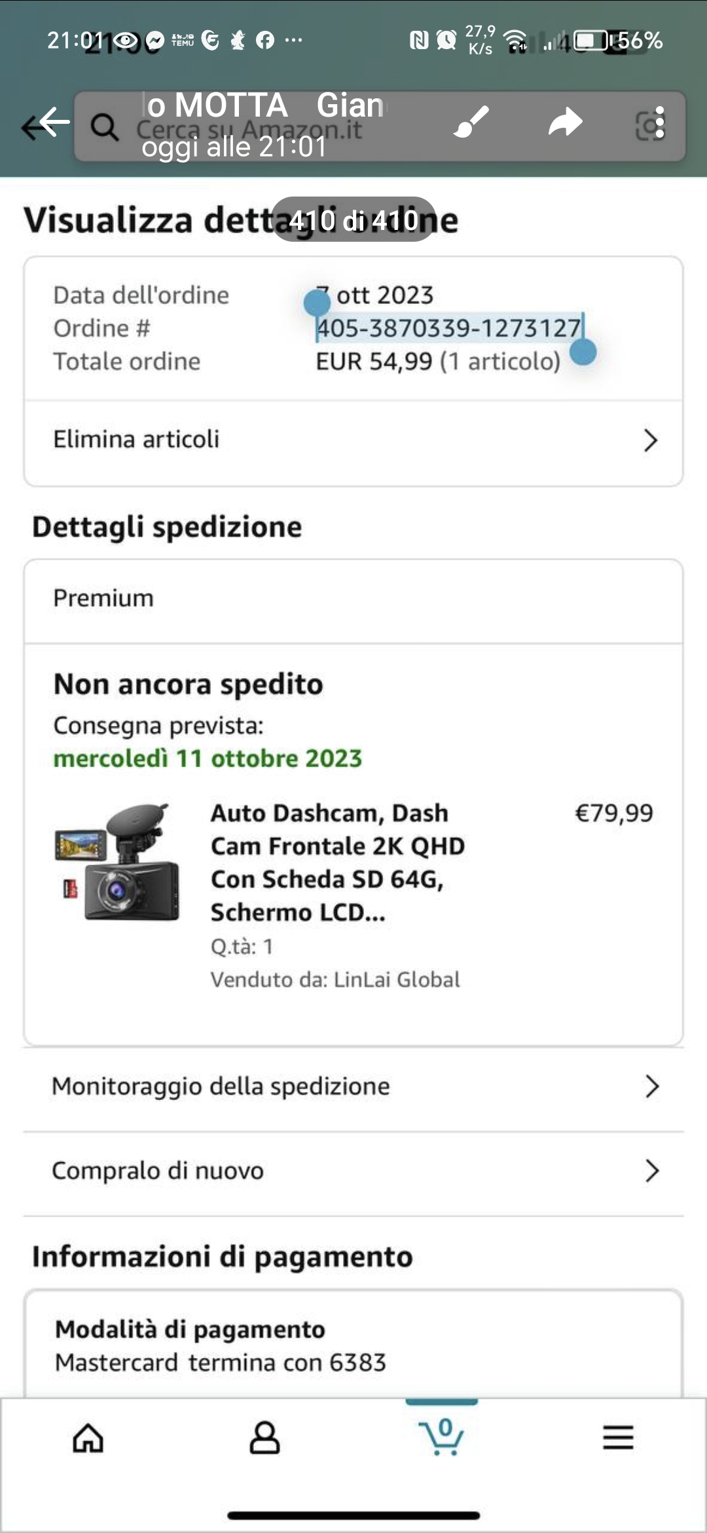Image resolution: width=707 pixels, height=1533 pixels.
Task: Tap the LinLai Global seller link
Action: [x=396, y=979]
